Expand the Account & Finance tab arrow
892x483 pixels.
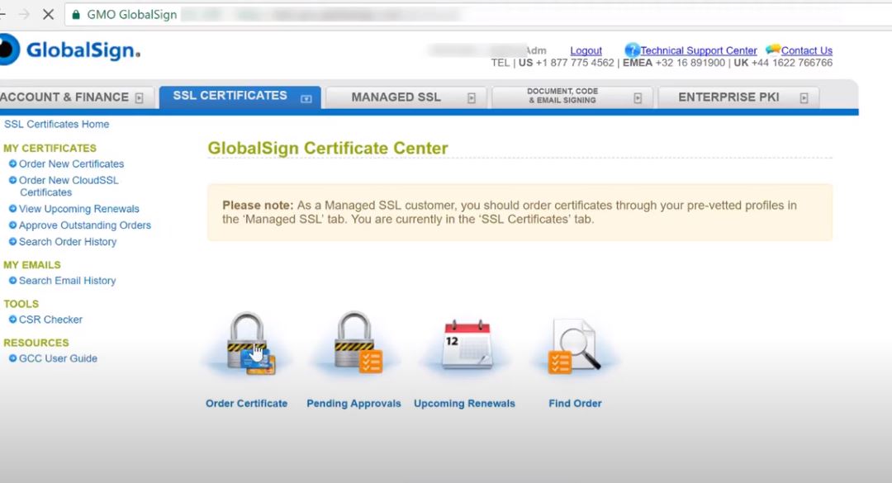pos(140,98)
